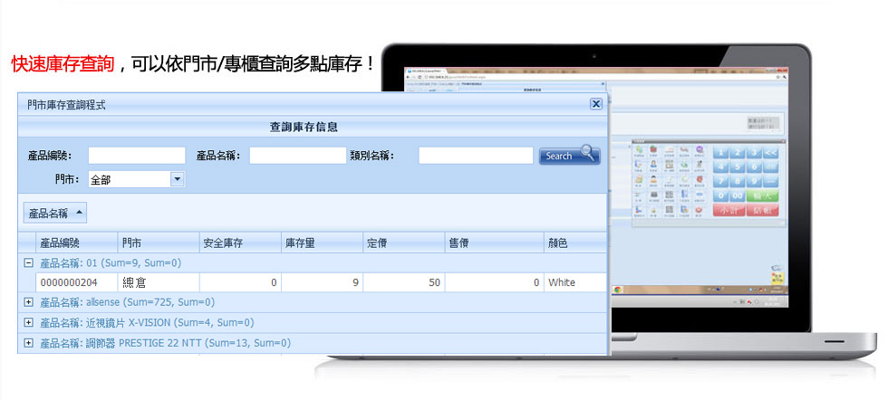Click the 安全庫存 column header

point(239,243)
